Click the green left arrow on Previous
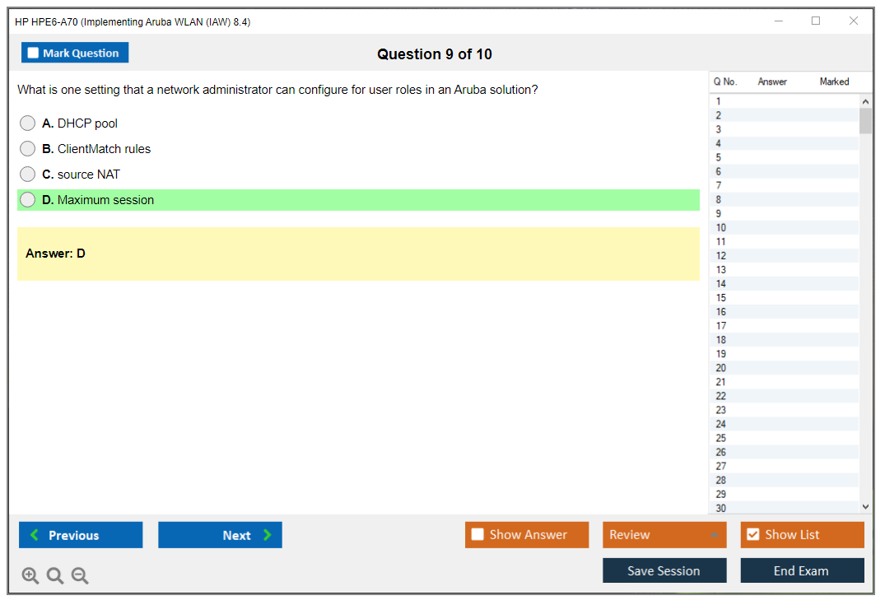This screenshot has height=605, width=885. click(34, 535)
